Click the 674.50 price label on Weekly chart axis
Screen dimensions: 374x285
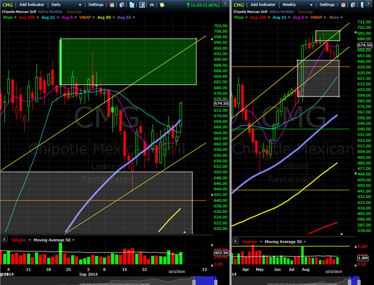pos(365,45)
